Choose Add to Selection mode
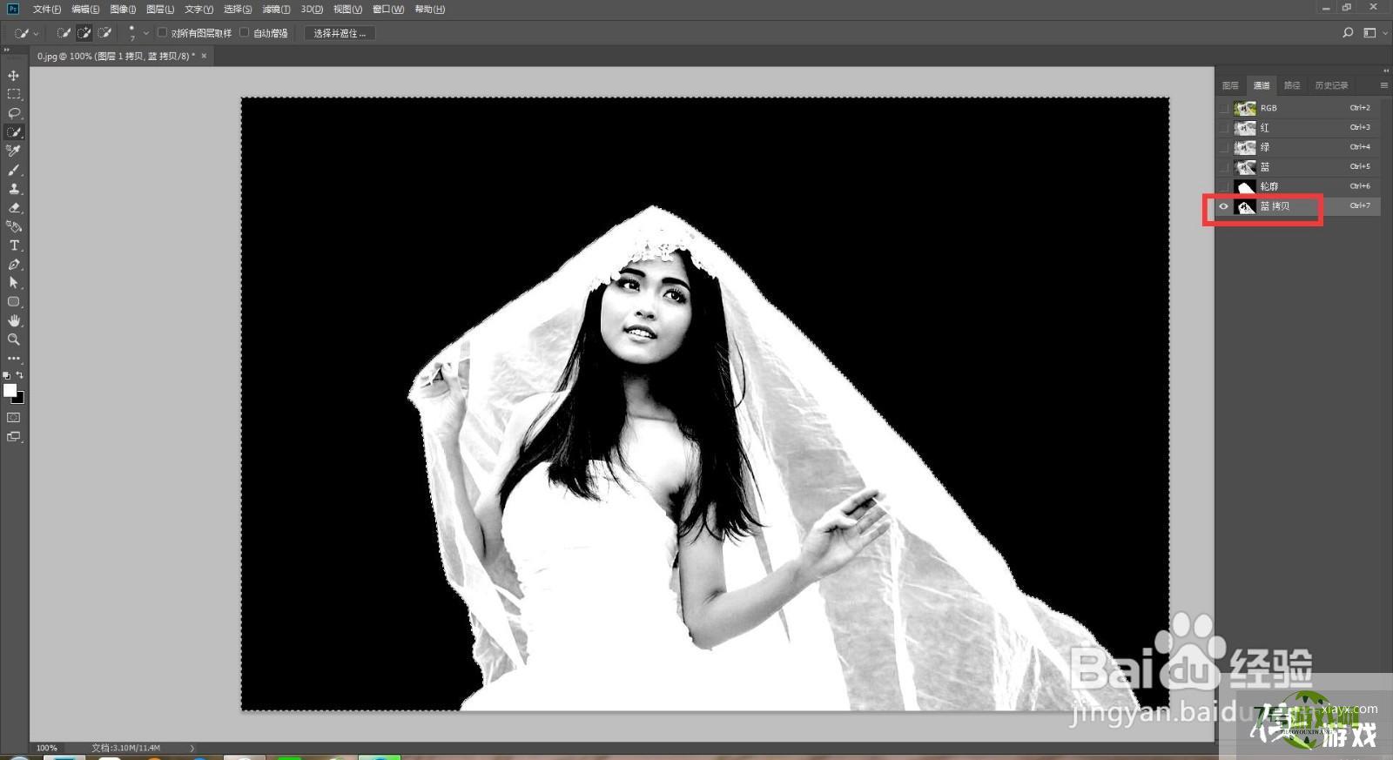Screen dimensions: 1393x760 (x=84, y=33)
